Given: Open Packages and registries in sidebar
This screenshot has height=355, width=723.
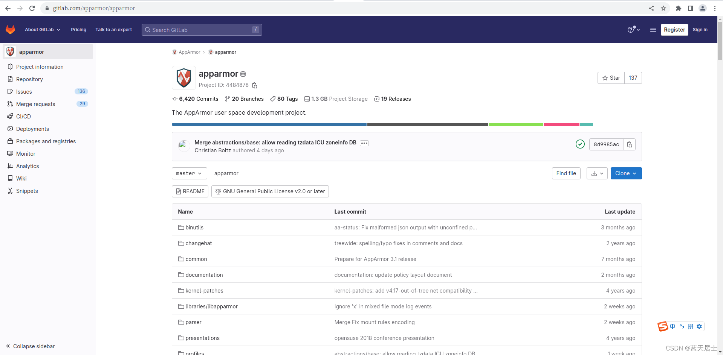Looking at the screenshot, I should pyautogui.click(x=48, y=141).
